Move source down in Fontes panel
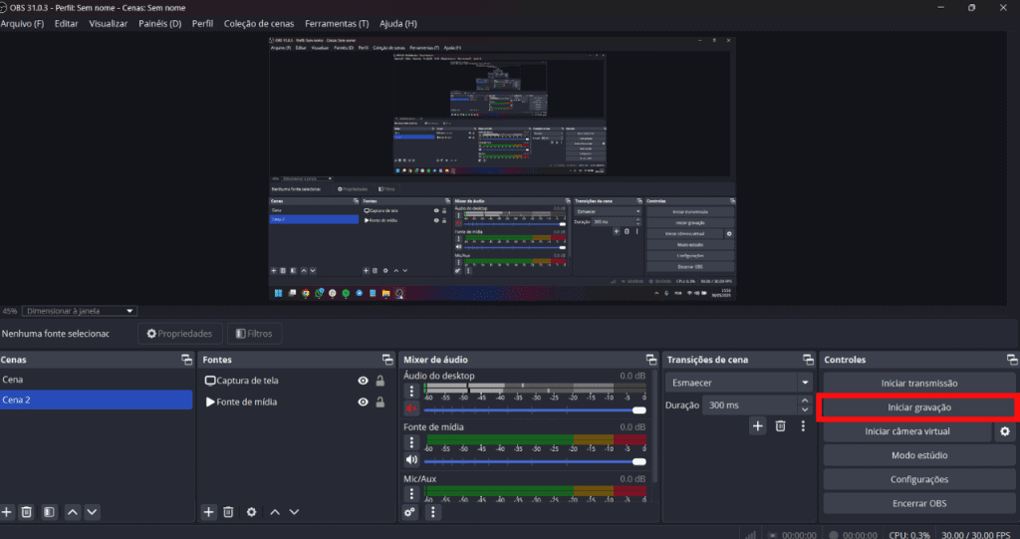The height and width of the screenshot is (539, 1020). click(x=294, y=512)
